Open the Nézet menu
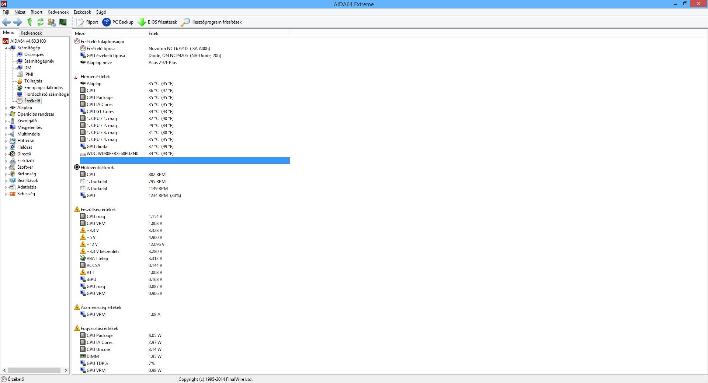This screenshot has height=383, width=708. (x=20, y=12)
